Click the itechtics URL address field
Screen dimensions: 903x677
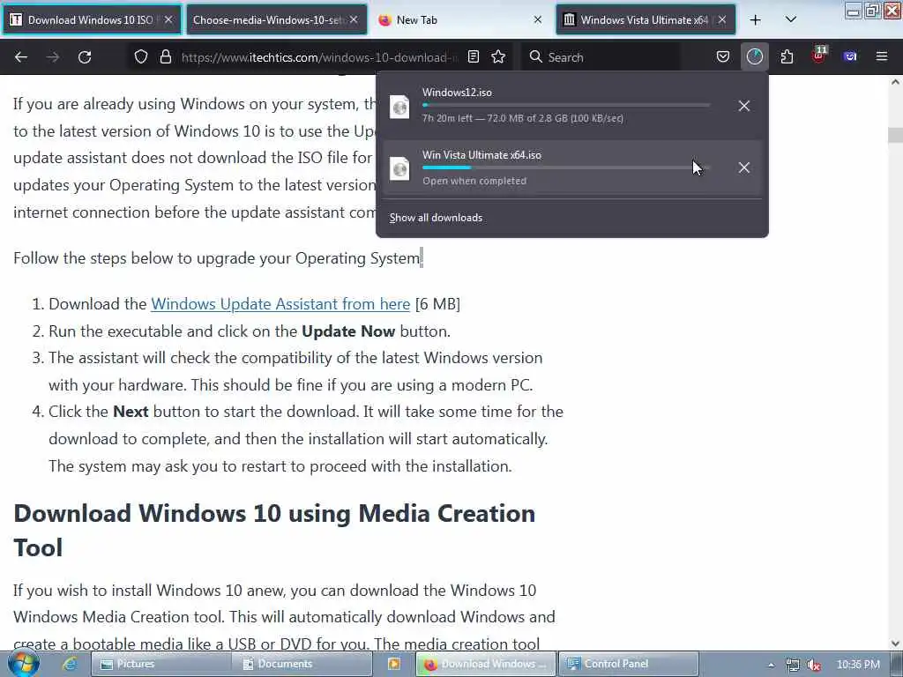pyautogui.click(x=319, y=57)
